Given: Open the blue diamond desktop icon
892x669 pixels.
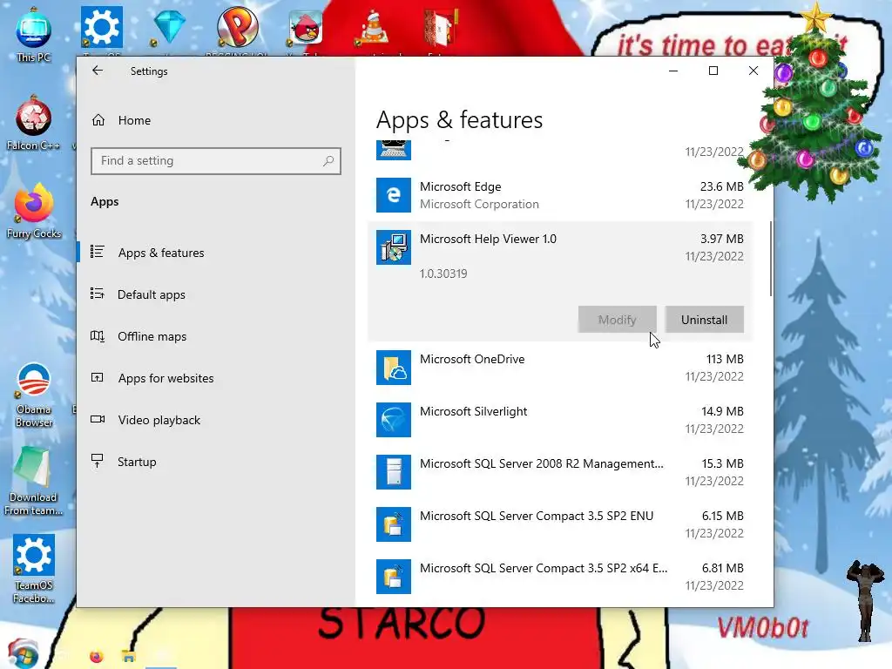Looking at the screenshot, I should point(170,27).
